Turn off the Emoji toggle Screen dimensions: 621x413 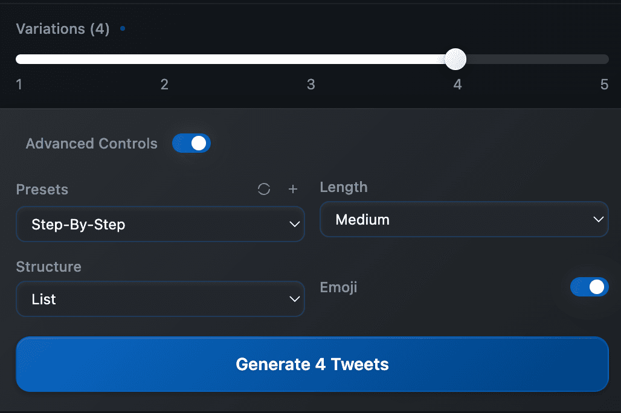(590, 287)
